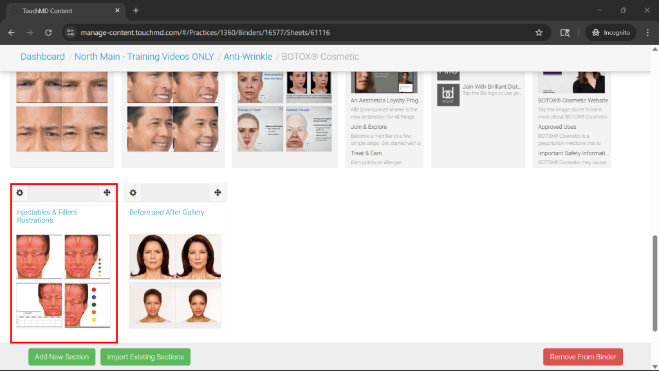This screenshot has width=659, height=371.
Task: Click move handle on Injectables & Fillers section
Action: pos(107,193)
